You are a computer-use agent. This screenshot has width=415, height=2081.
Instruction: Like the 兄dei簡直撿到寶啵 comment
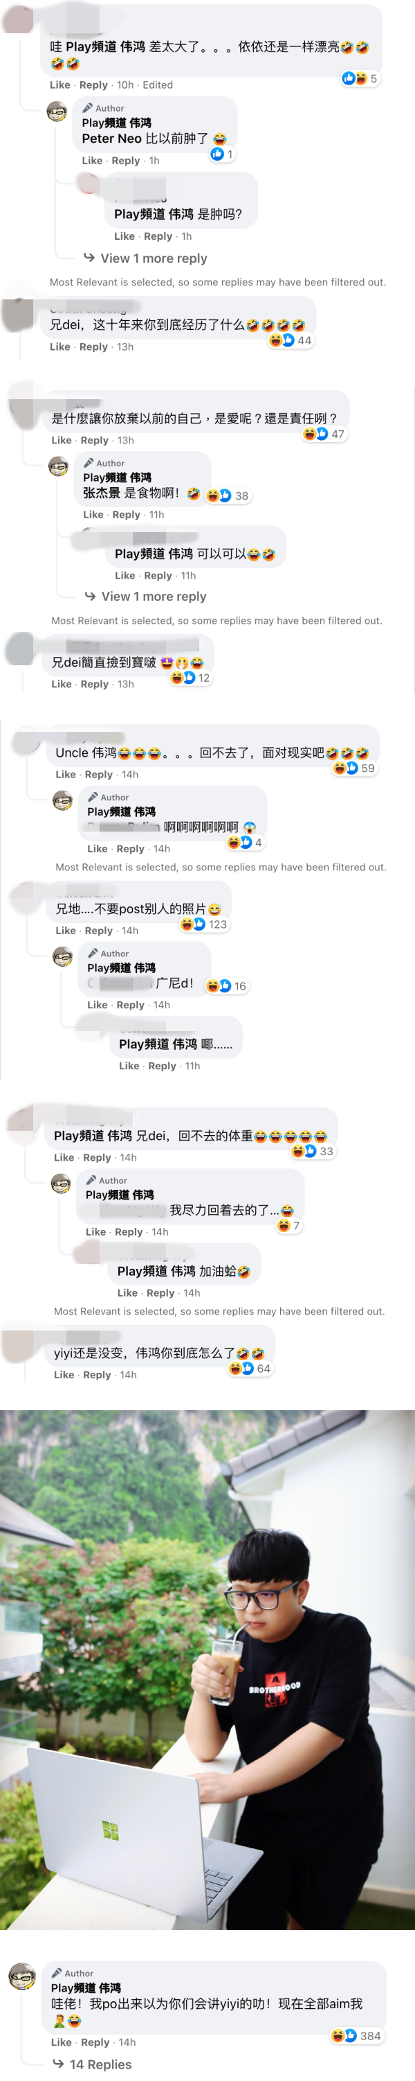point(62,683)
